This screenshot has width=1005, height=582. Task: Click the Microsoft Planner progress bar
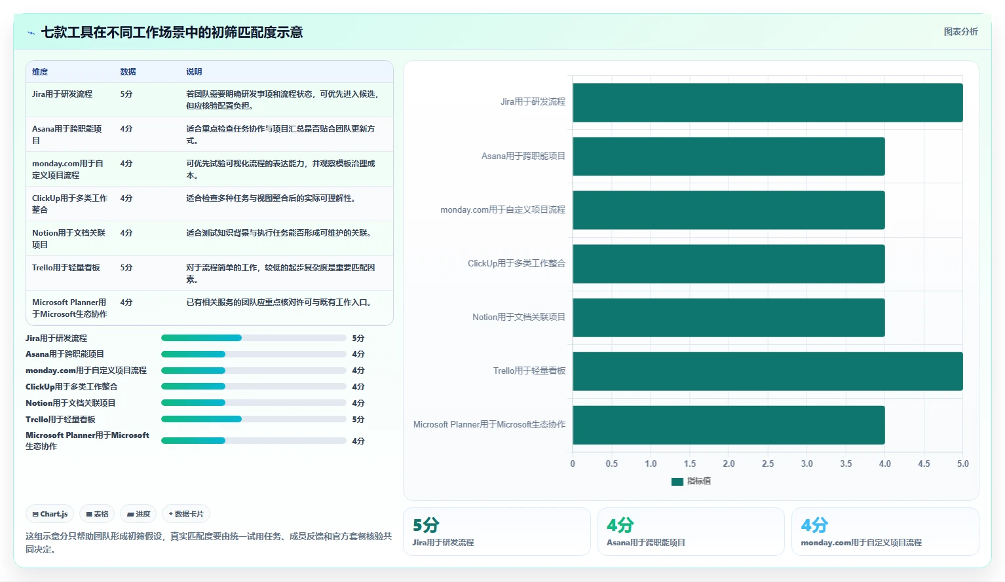254,441
